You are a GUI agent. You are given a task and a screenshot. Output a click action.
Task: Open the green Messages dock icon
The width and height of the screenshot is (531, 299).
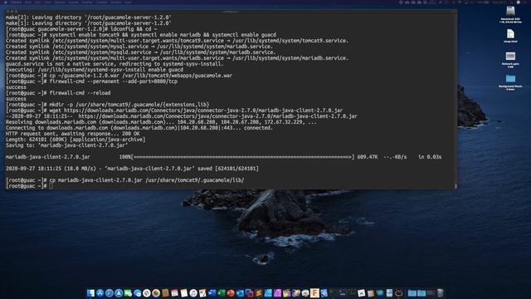pos(128,293)
